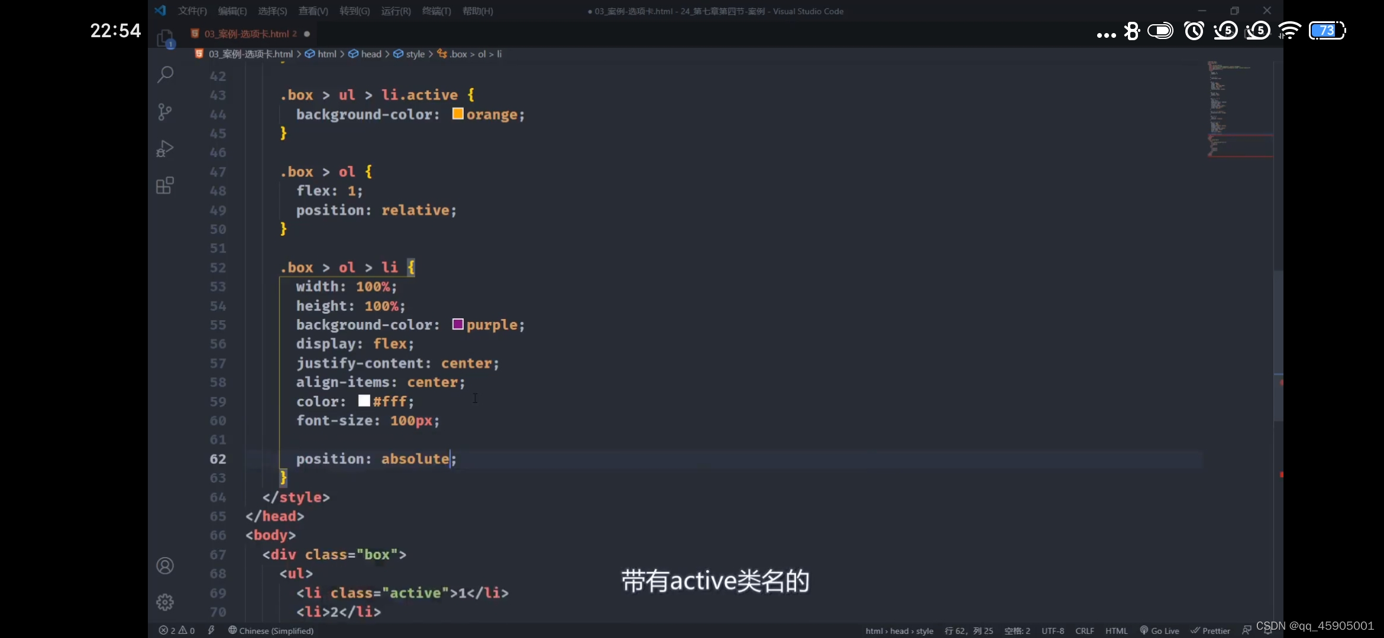Open the Run and Debug icon
1384x638 pixels.
coord(165,149)
